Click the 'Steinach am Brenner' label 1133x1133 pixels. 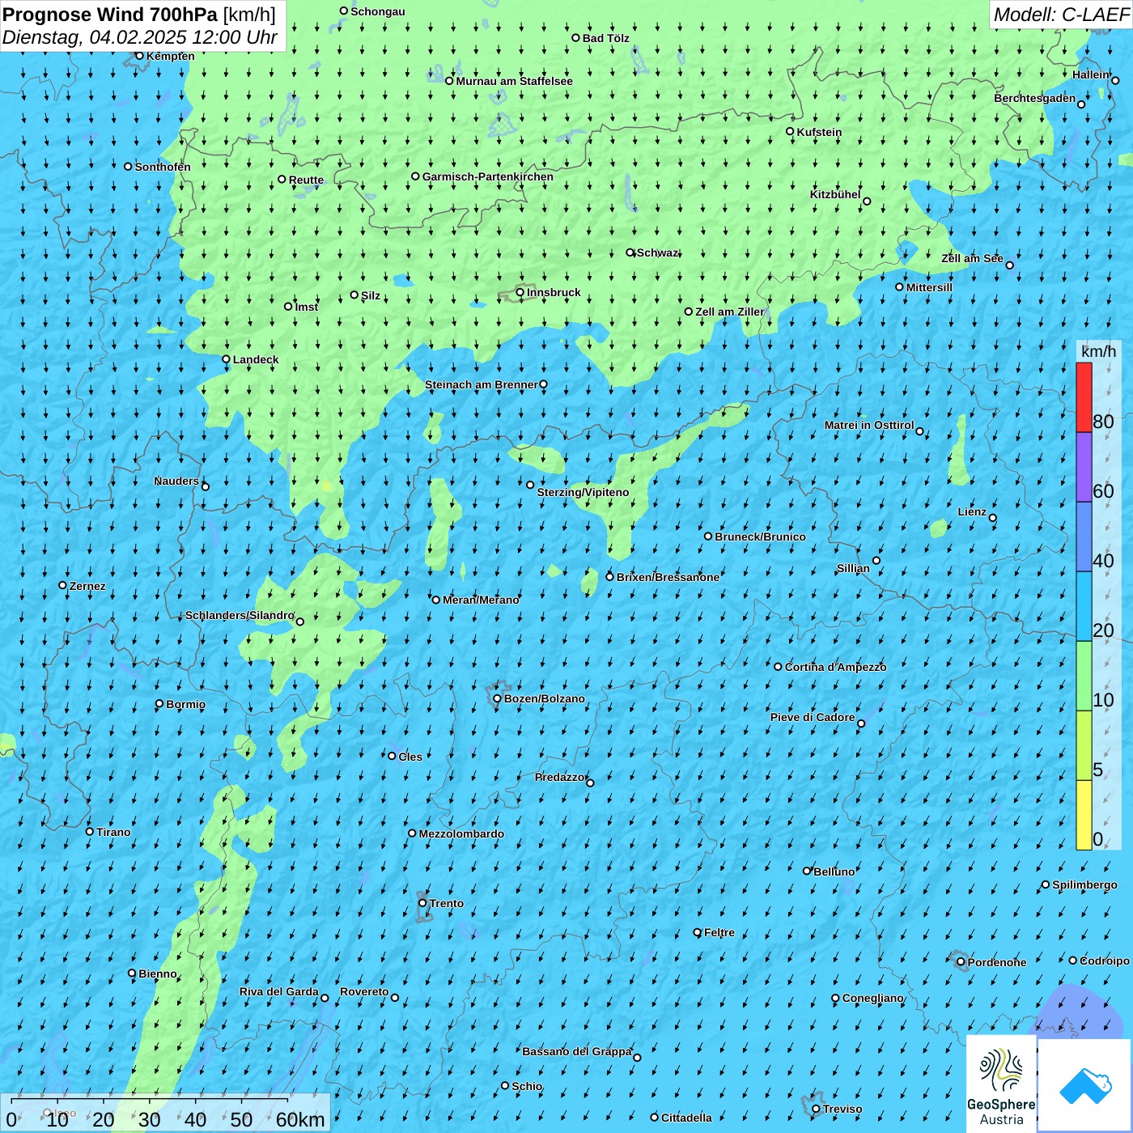pyautogui.click(x=482, y=385)
